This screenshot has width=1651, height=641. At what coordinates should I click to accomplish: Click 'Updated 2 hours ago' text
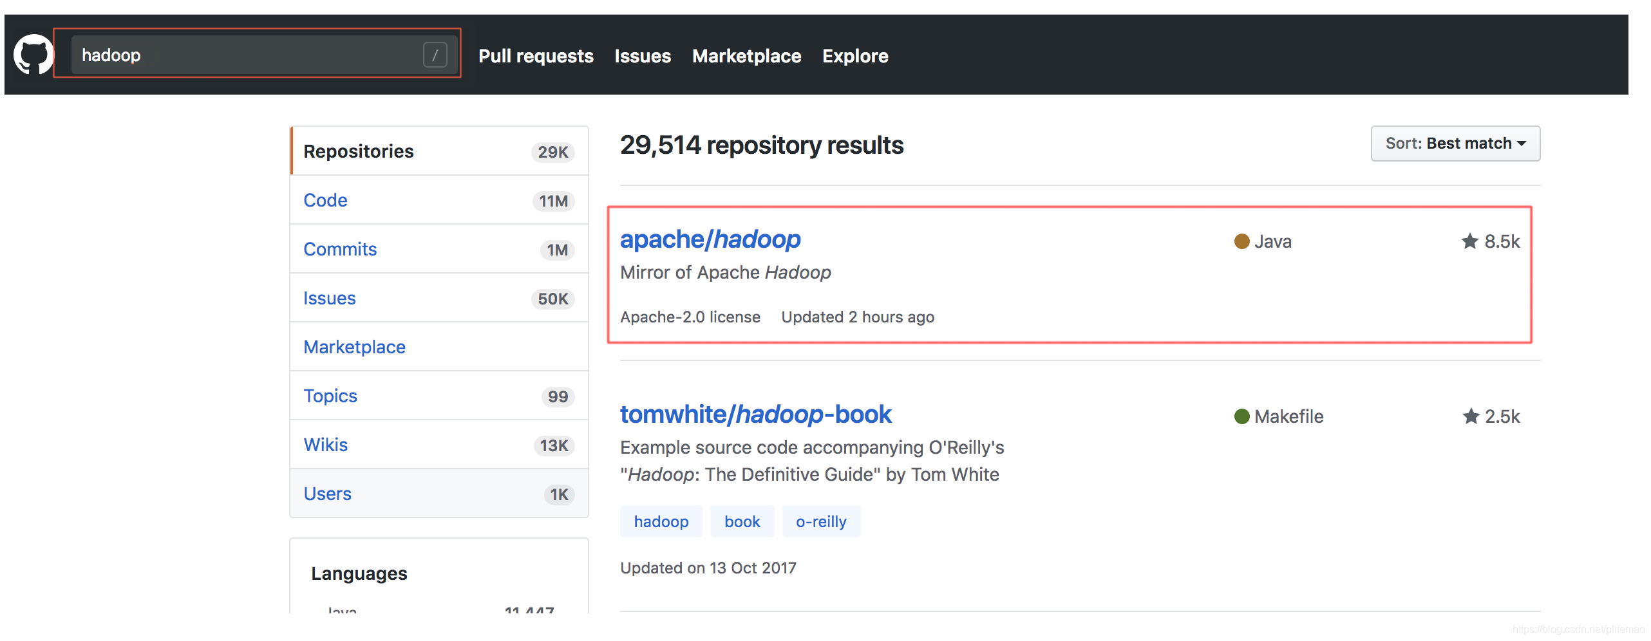tap(858, 317)
